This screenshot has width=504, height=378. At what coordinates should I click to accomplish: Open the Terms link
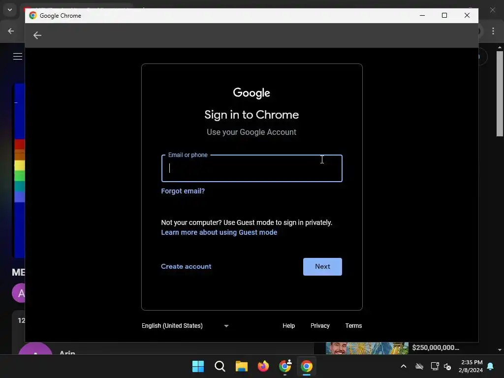coord(353,326)
